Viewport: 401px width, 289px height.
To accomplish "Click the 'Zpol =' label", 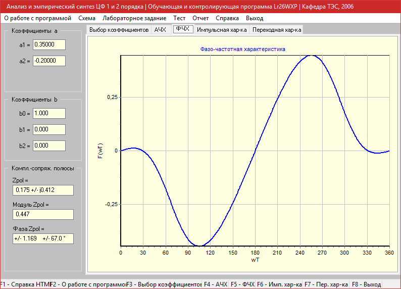I will pos(20,180).
